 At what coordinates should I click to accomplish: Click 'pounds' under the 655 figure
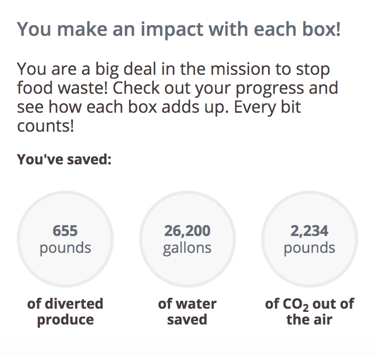(65, 248)
